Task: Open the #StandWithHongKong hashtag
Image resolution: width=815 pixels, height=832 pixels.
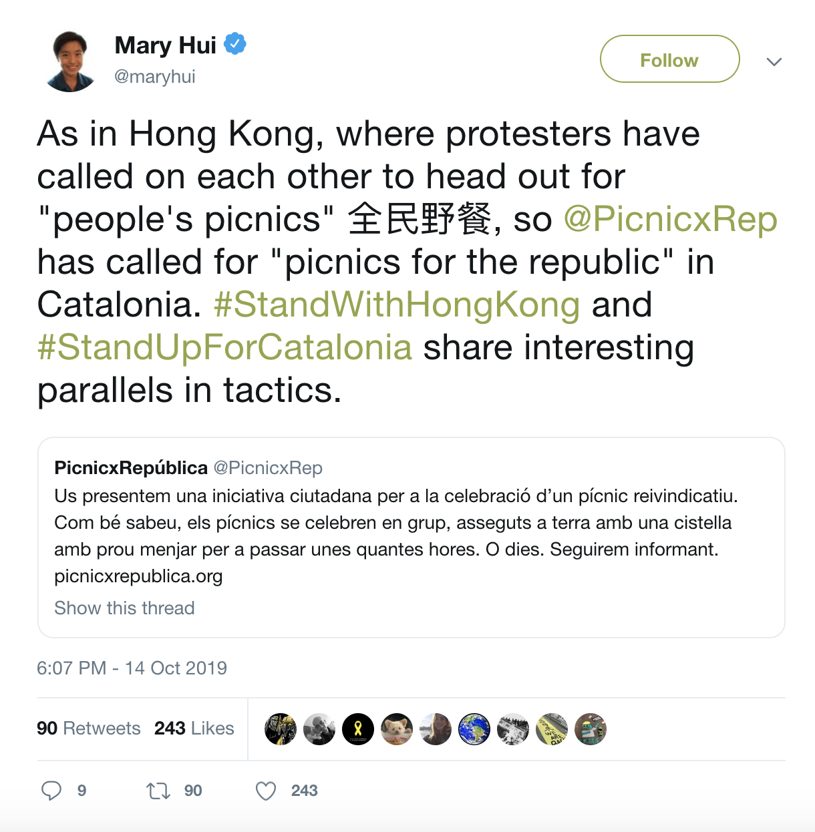Action: point(397,304)
